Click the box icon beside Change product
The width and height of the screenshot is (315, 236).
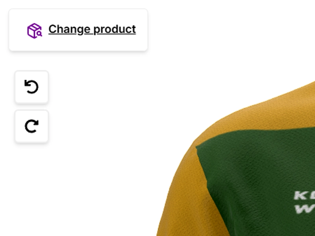point(35,31)
